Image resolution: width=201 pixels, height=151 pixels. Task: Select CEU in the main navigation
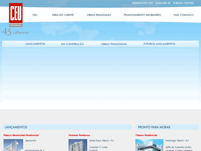click(35, 15)
